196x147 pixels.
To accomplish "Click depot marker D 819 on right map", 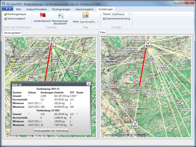I will (139, 90).
